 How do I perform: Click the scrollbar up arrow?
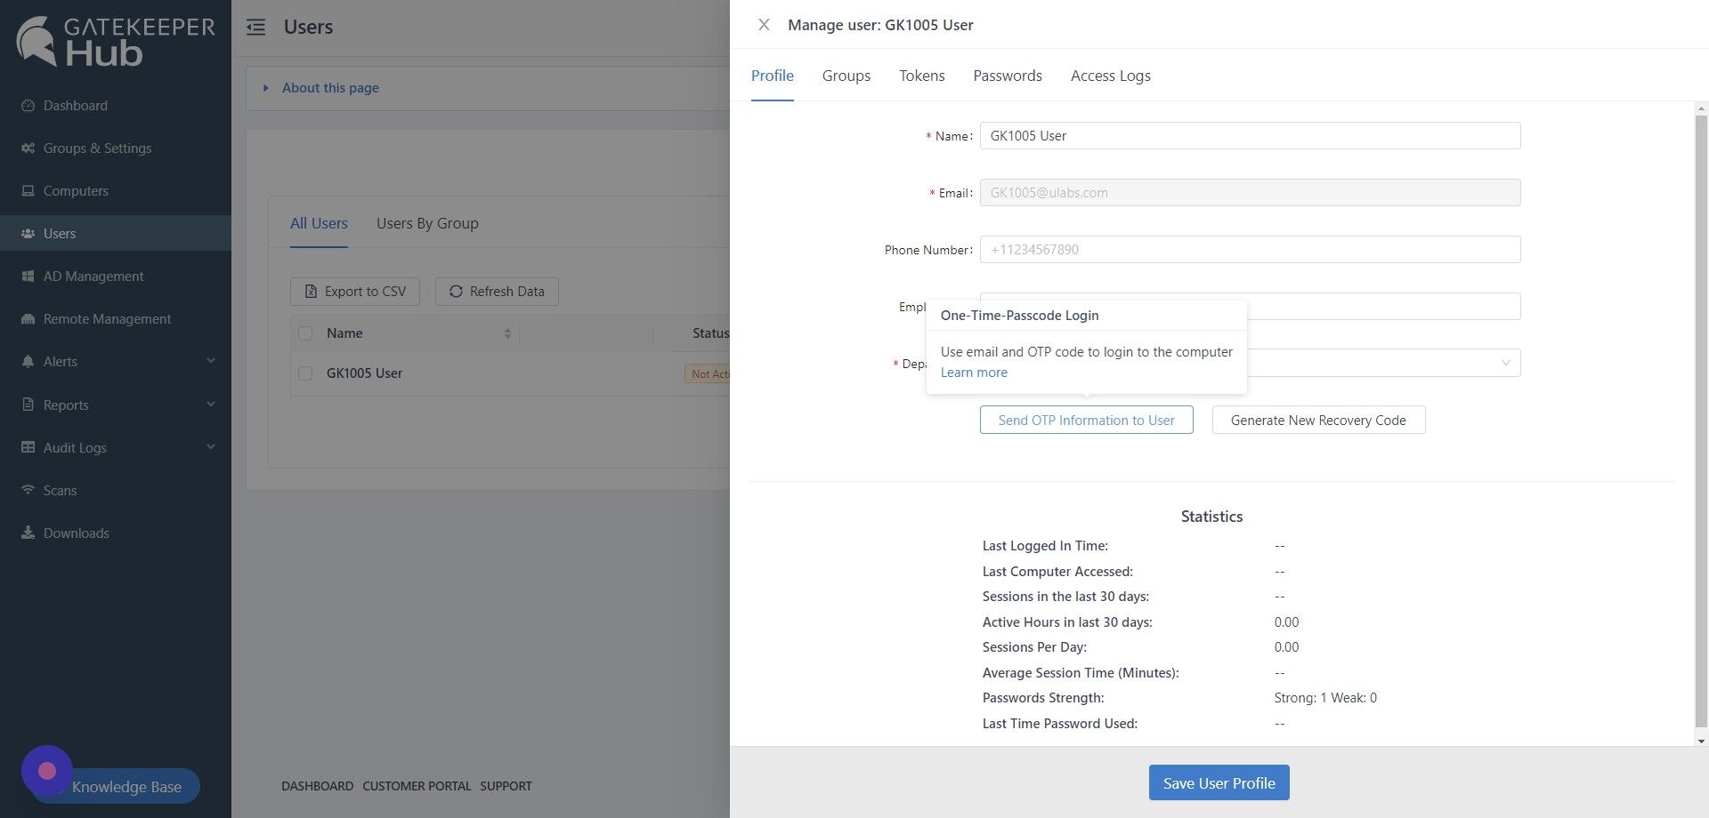[x=1701, y=108]
